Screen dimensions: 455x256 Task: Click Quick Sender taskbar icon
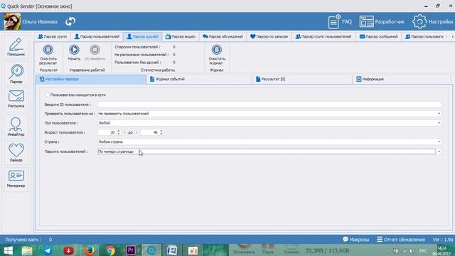click(151, 250)
